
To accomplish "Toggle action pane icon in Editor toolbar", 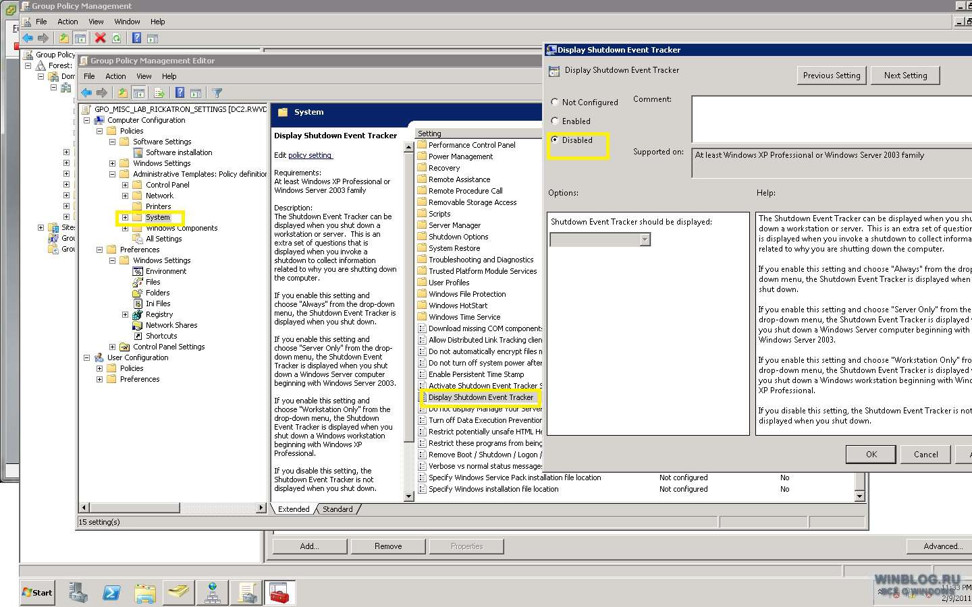I will click(196, 93).
